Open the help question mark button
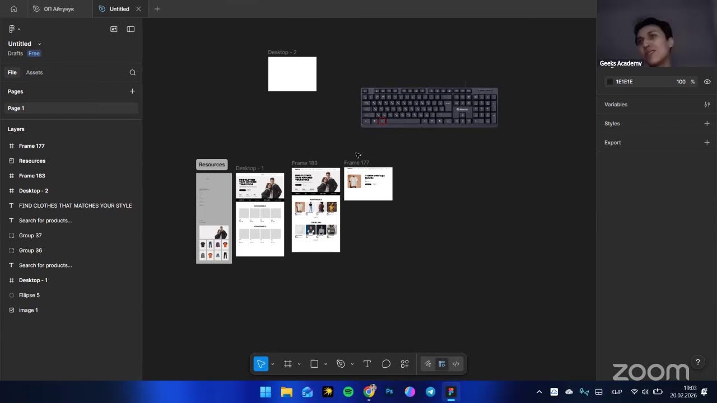The image size is (717, 403). [697, 362]
